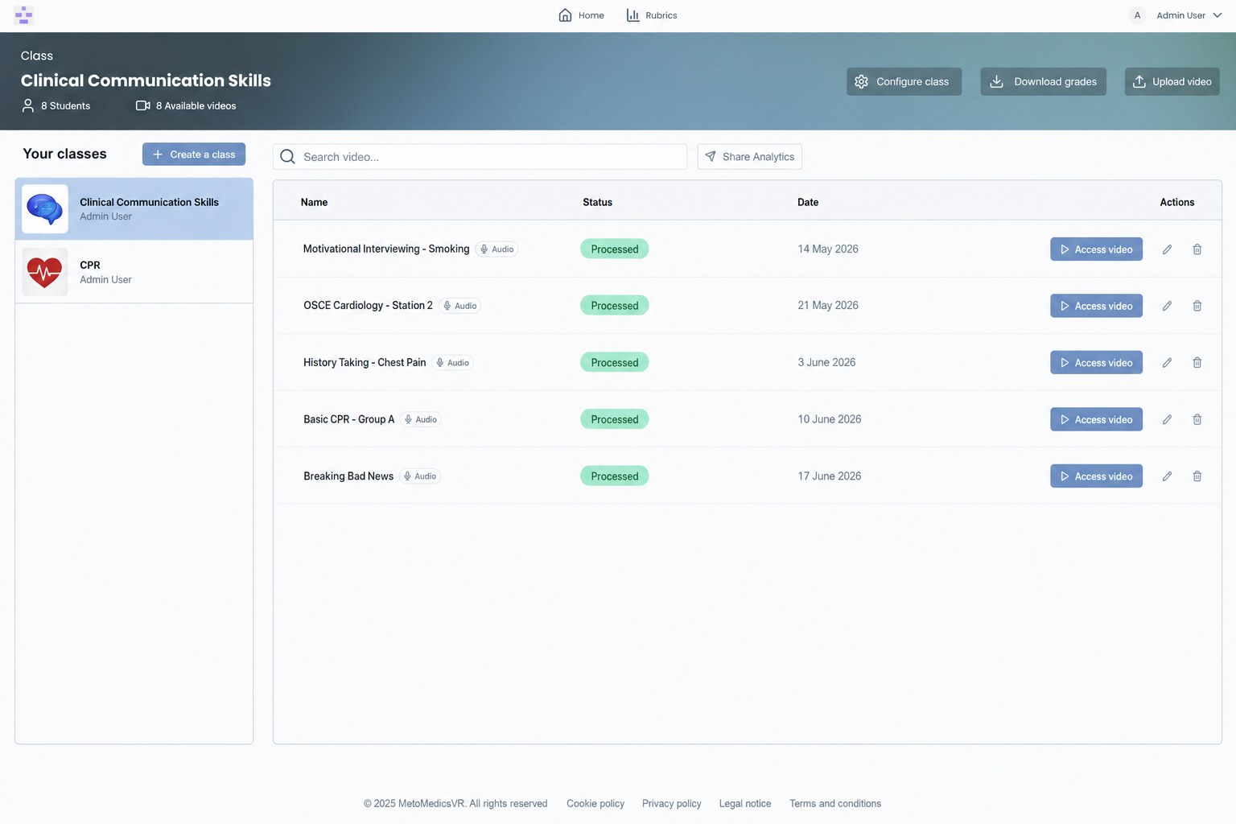Viewport: 1236px width, 824px height.
Task: Click Basic CPR - Group A name
Action: (x=349, y=419)
